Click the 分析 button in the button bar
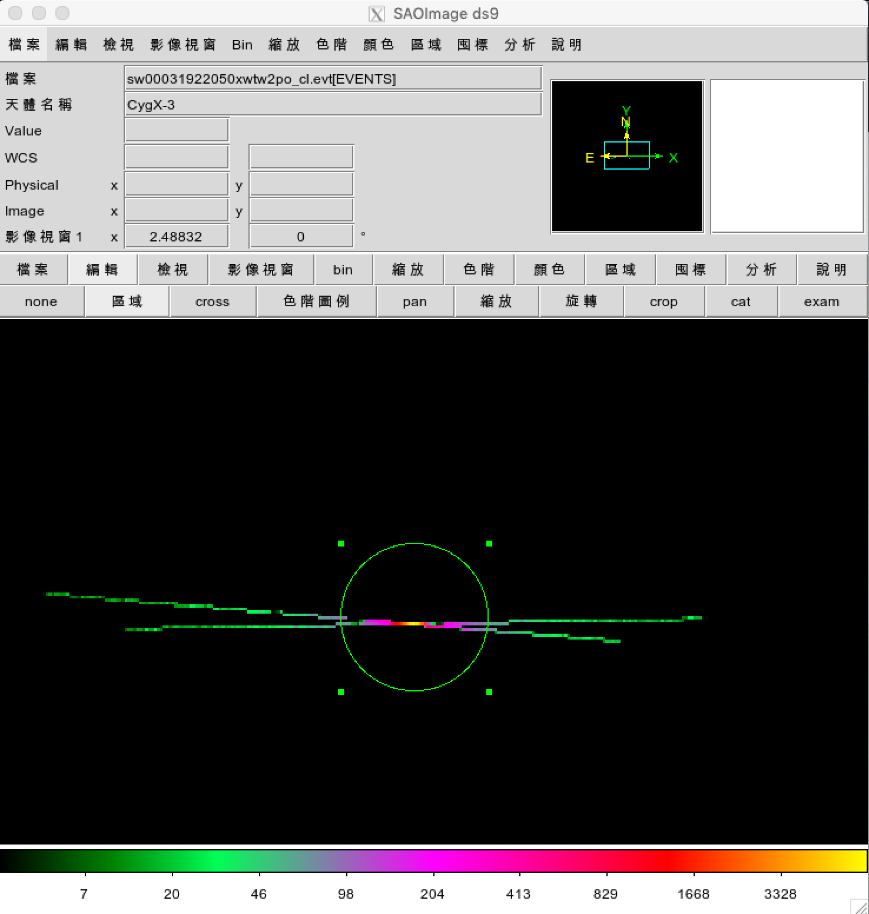 pyautogui.click(x=762, y=270)
